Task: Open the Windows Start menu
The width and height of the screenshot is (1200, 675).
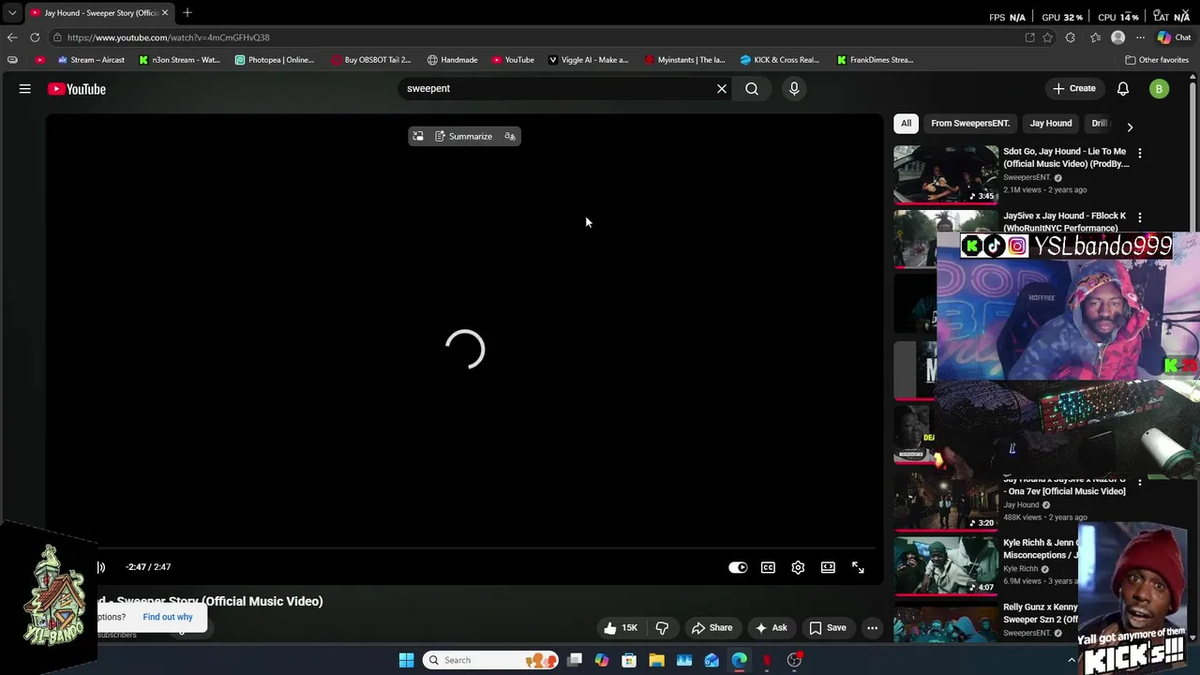Action: pos(406,660)
